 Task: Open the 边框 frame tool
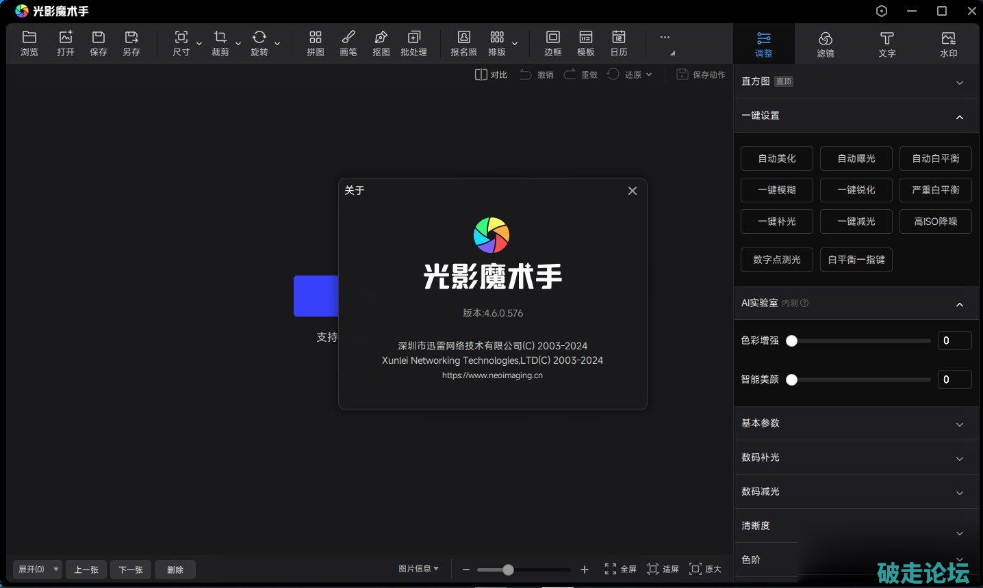(552, 42)
